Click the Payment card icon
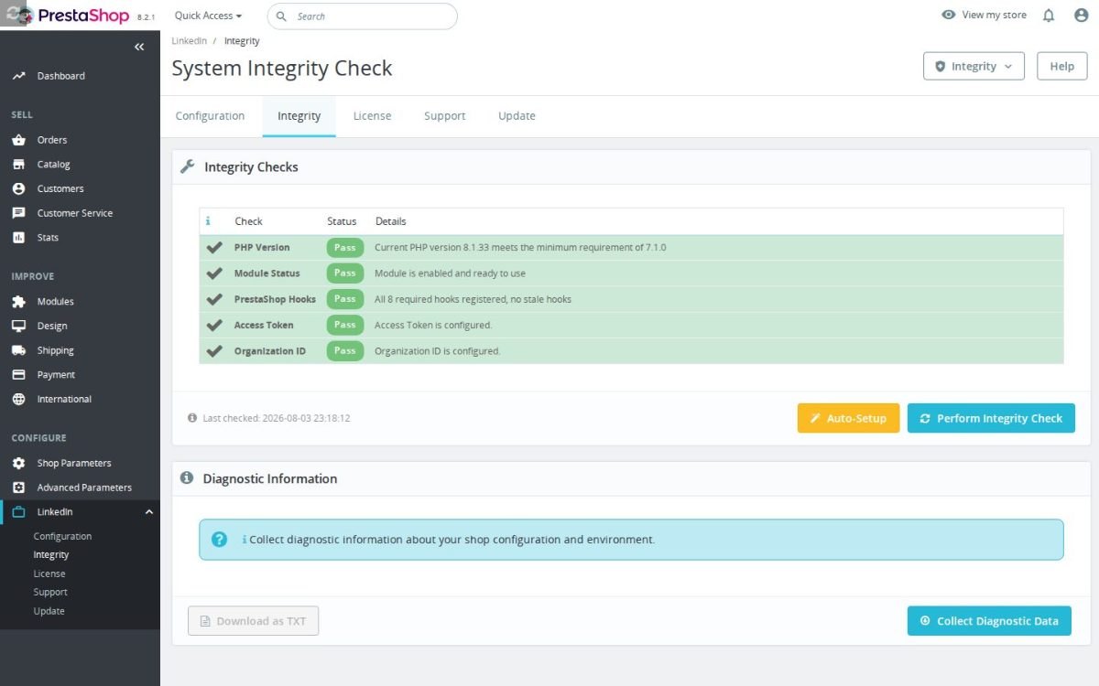Viewport: 1099px width, 686px height. [18, 375]
